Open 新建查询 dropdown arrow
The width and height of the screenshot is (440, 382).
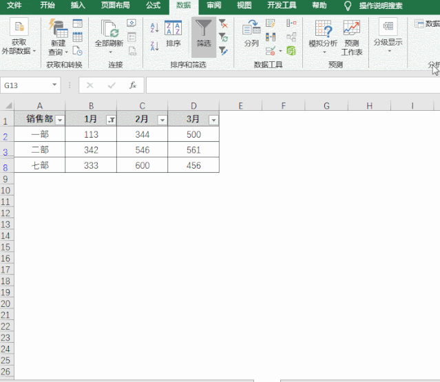click(x=67, y=52)
